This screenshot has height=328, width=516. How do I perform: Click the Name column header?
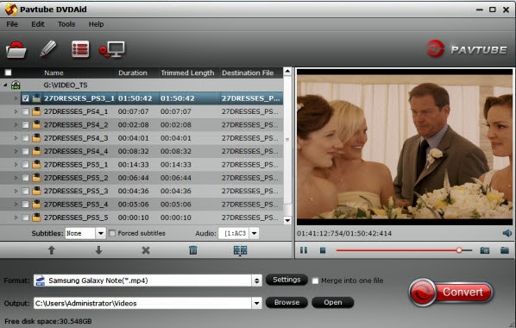click(x=53, y=73)
